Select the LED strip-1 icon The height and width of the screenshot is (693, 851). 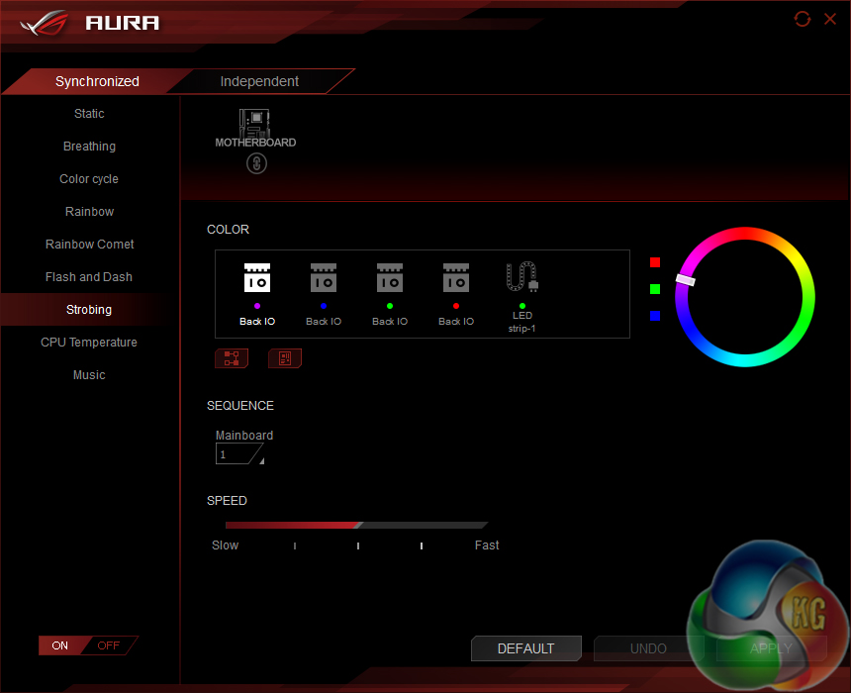pyautogui.click(x=522, y=277)
